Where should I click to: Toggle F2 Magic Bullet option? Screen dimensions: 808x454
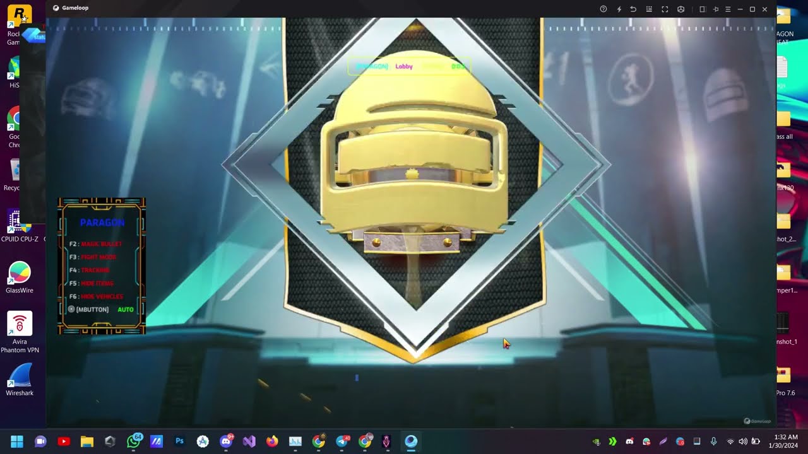tap(95, 244)
